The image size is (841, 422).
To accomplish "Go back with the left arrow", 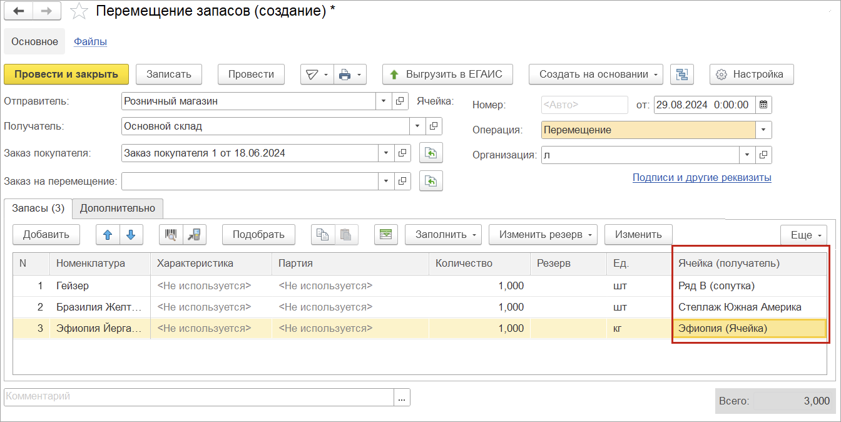I will coord(19,11).
